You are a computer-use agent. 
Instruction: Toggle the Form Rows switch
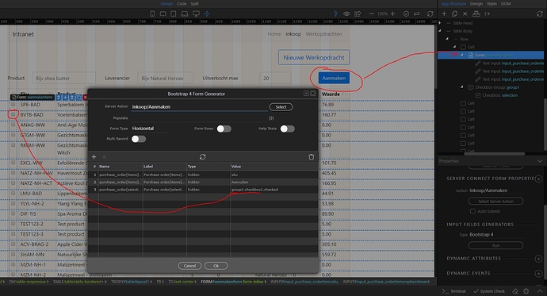[x=224, y=129]
